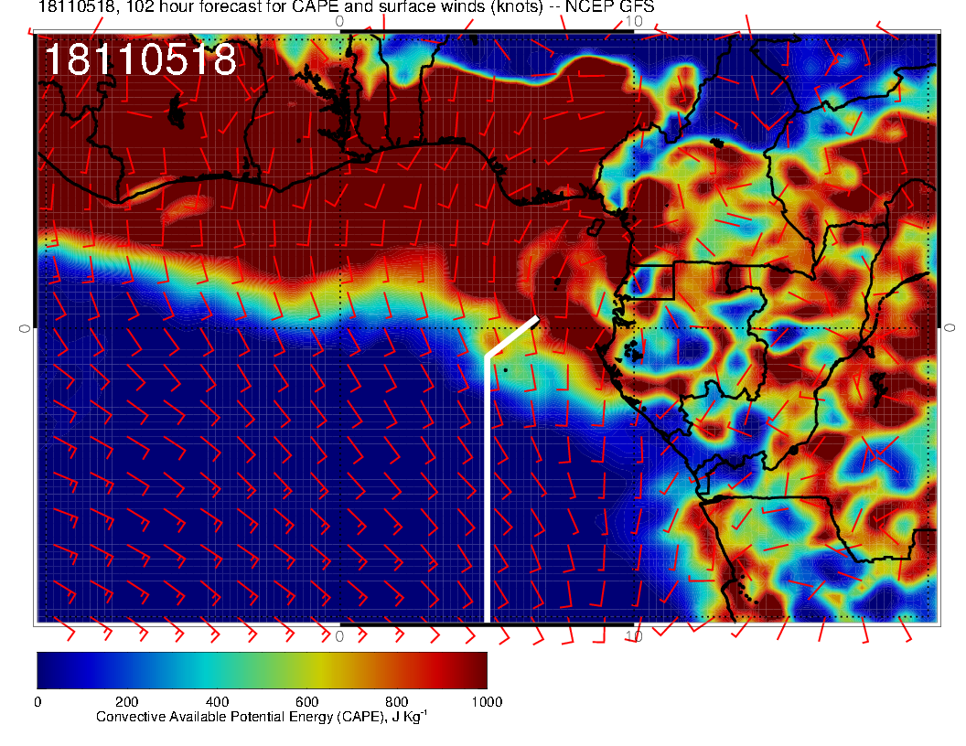
Task: Click the 600 tick label under colorbar
Action: click(306, 702)
